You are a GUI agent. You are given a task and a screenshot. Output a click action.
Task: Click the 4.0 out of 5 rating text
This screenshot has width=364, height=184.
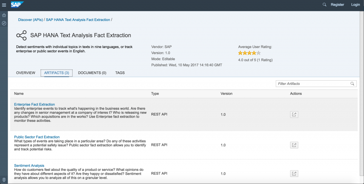[255, 60]
